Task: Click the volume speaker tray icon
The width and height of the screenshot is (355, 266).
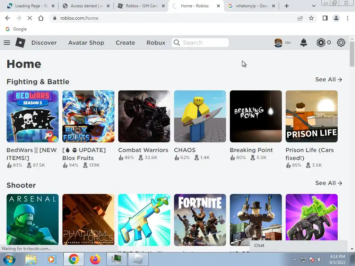Action: (x=320, y=259)
